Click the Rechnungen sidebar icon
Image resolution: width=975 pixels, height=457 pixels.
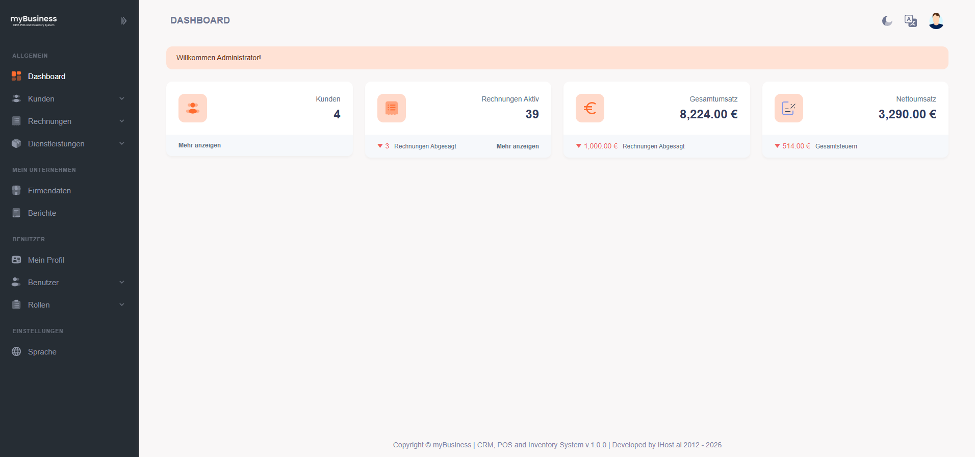pos(16,121)
